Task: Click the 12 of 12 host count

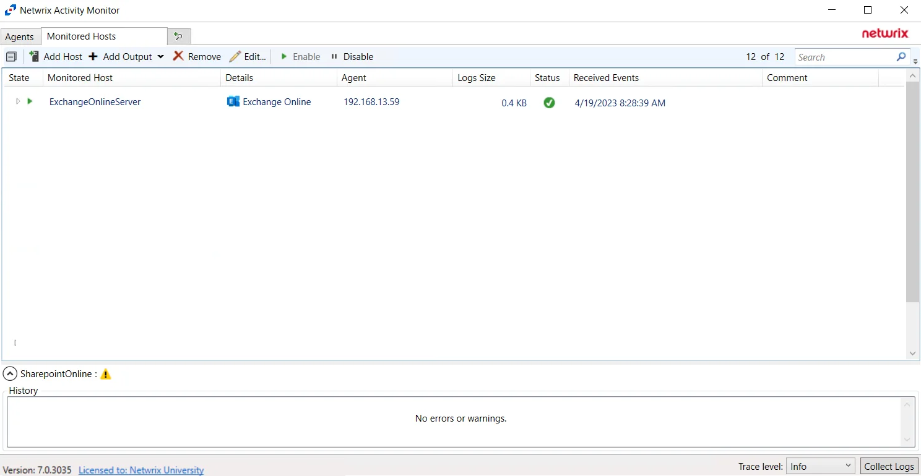Action: 765,57
